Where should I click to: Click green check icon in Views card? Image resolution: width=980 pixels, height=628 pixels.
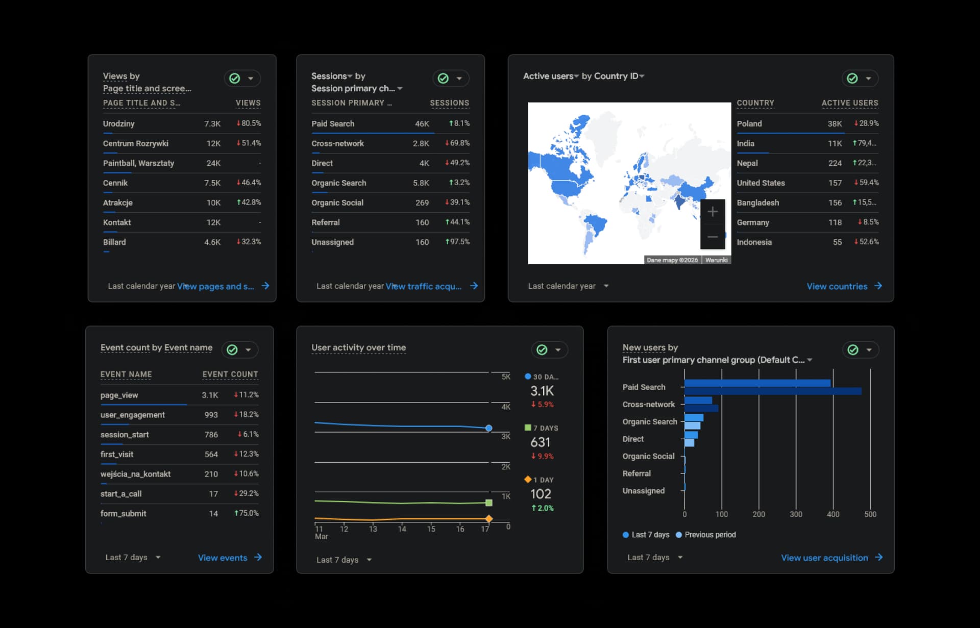coord(235,78)
